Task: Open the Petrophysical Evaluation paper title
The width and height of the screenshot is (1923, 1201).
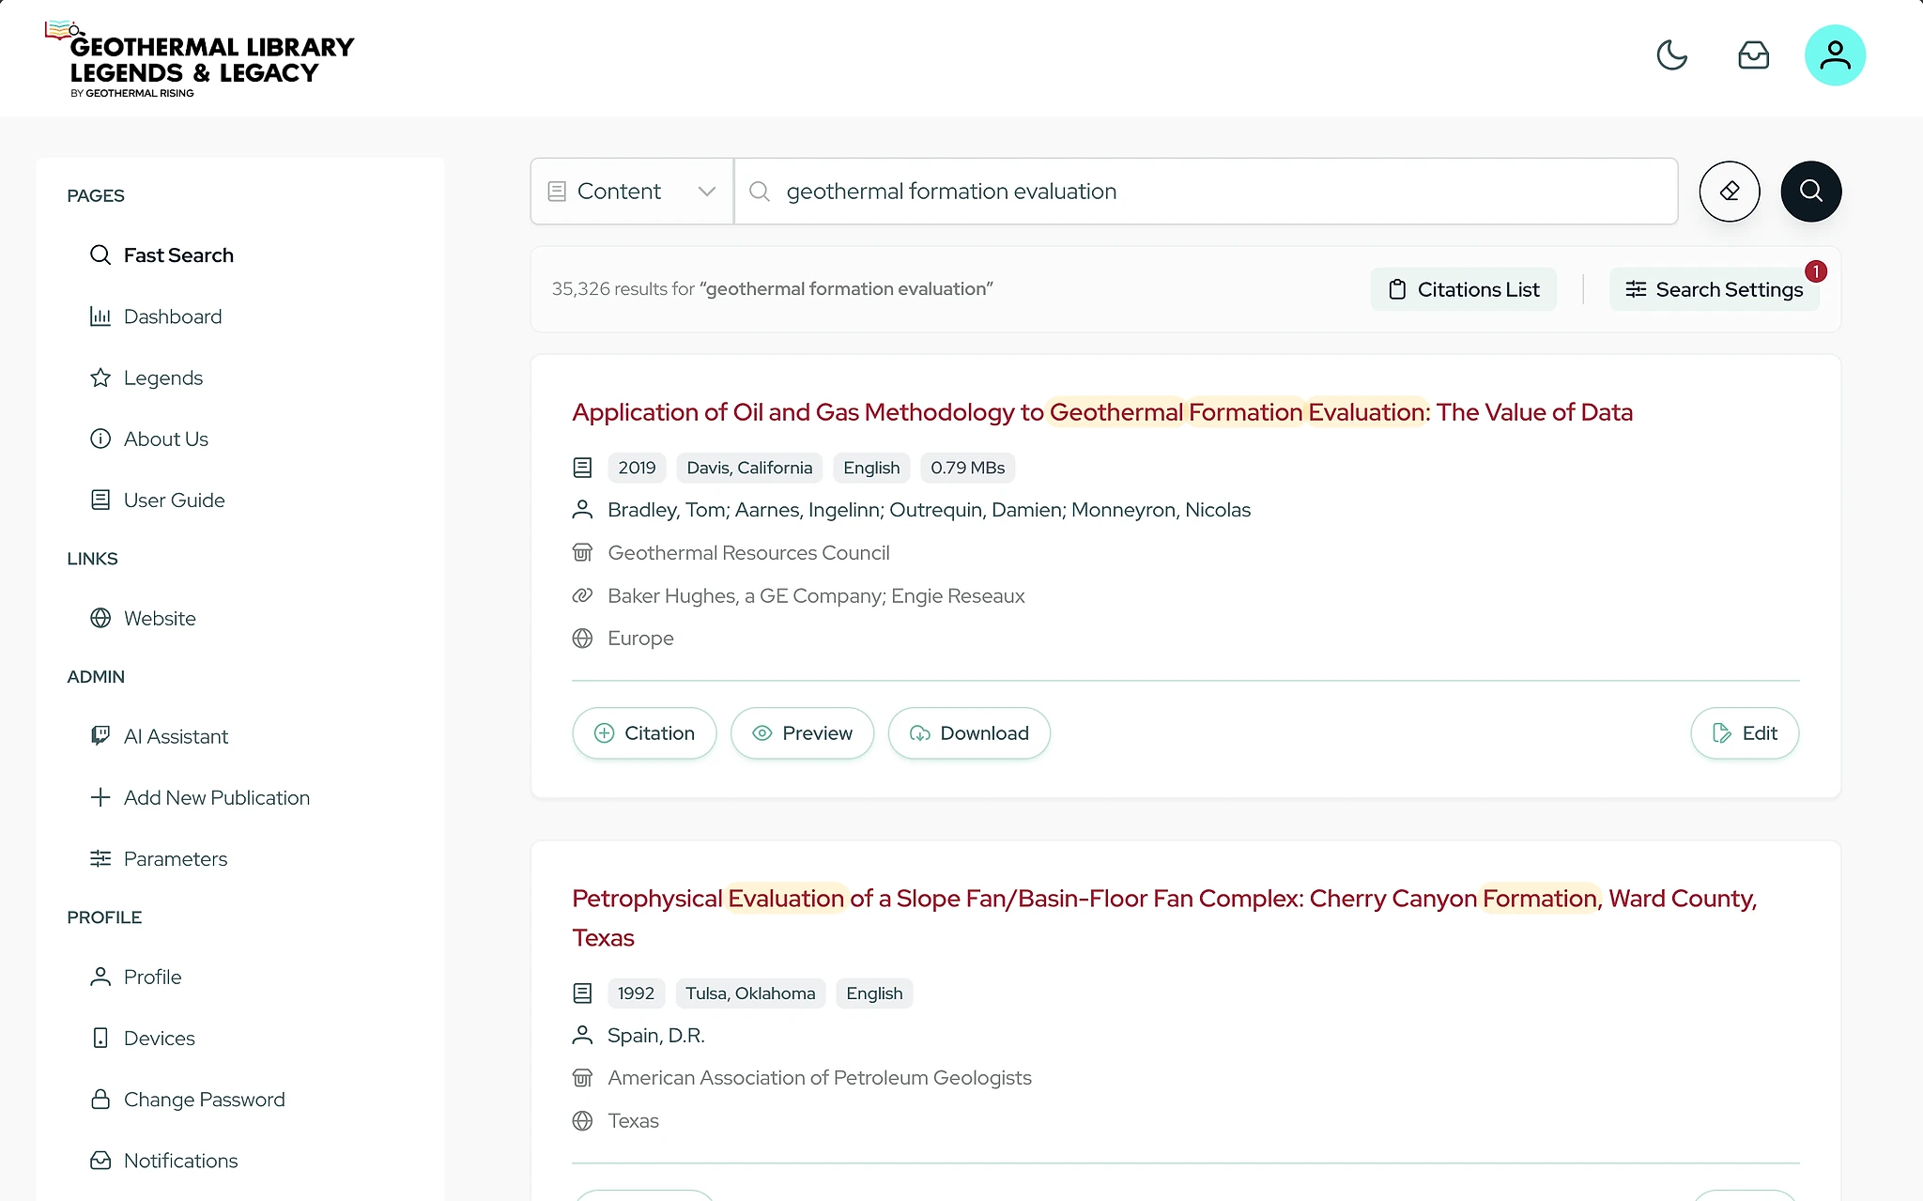Action: (1164, 918)
